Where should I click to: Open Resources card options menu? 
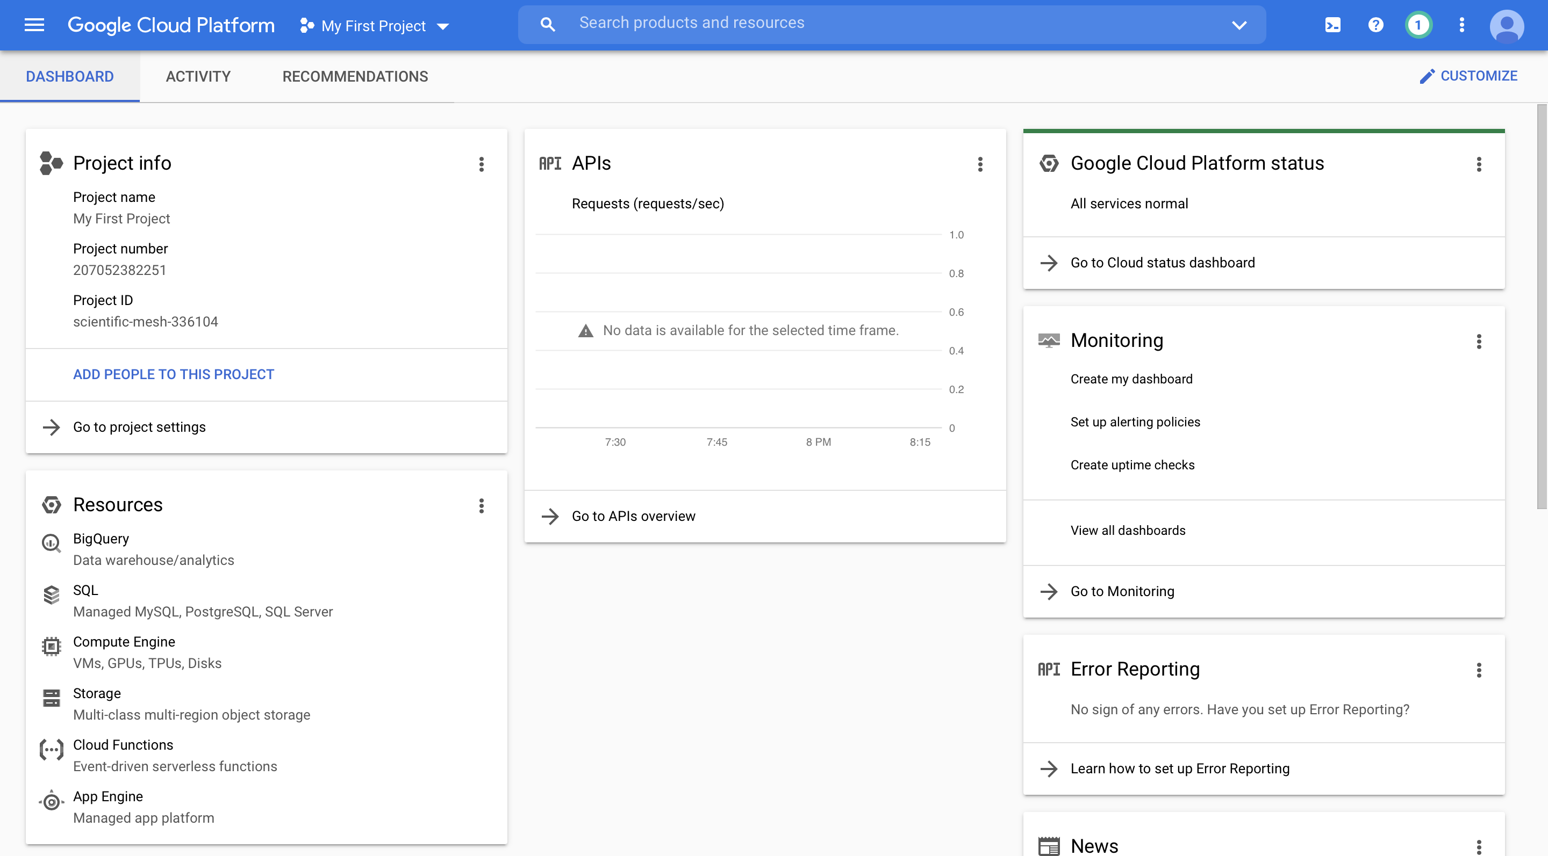(x=482, y=505)
